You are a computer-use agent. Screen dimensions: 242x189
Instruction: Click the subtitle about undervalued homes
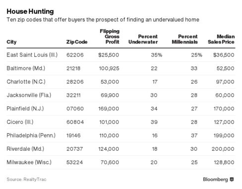click(x=103, y=20)
